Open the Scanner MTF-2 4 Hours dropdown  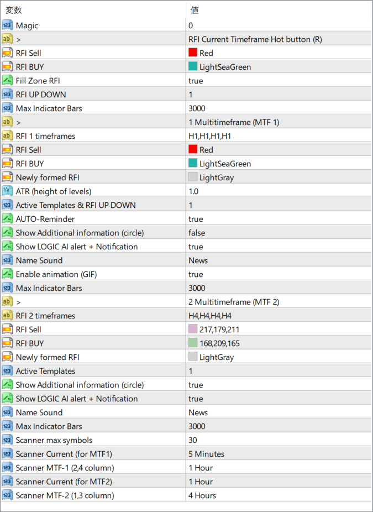tap(202, 495)
